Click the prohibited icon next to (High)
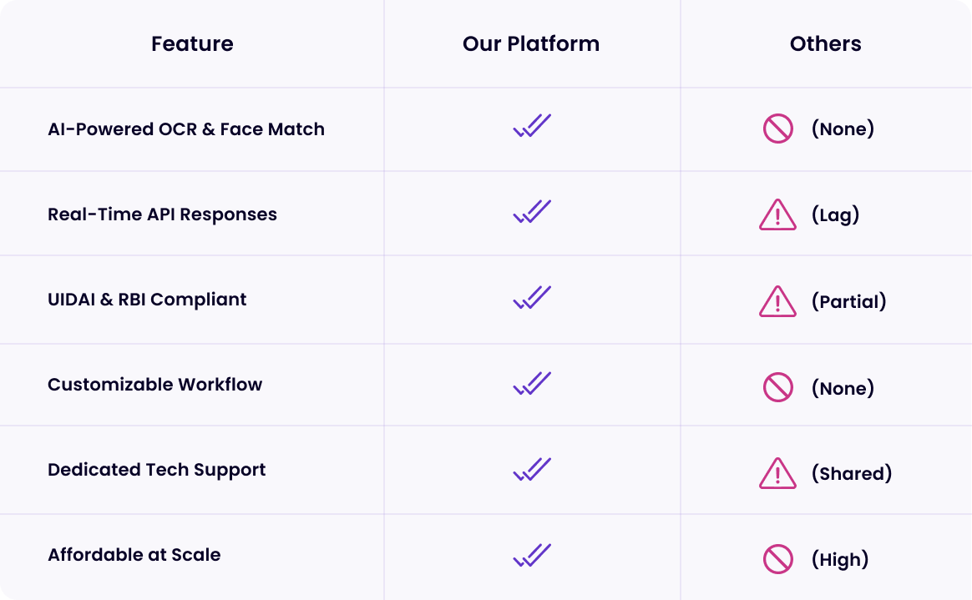The image size is (972, 600). (778, 559)
